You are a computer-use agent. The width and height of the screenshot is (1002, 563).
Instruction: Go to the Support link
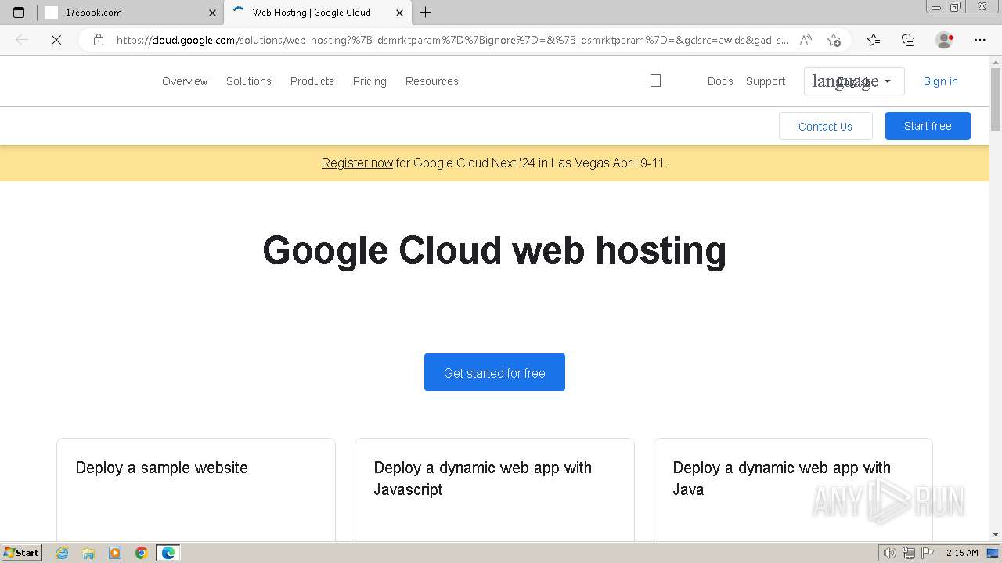tap(766, 81)
